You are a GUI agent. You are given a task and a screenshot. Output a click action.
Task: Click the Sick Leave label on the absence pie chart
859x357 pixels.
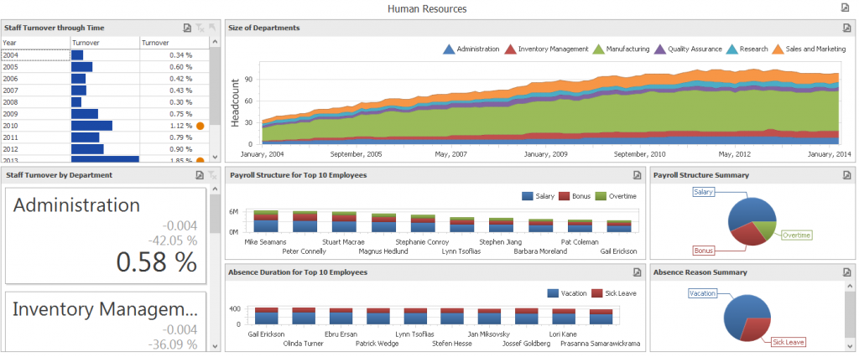click(x=789, y=342)
